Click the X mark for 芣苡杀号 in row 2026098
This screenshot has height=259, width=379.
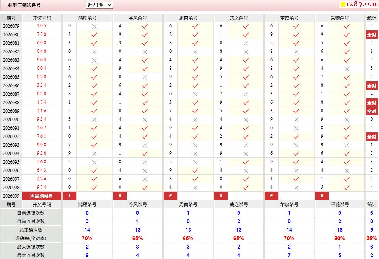coord(296,188)
